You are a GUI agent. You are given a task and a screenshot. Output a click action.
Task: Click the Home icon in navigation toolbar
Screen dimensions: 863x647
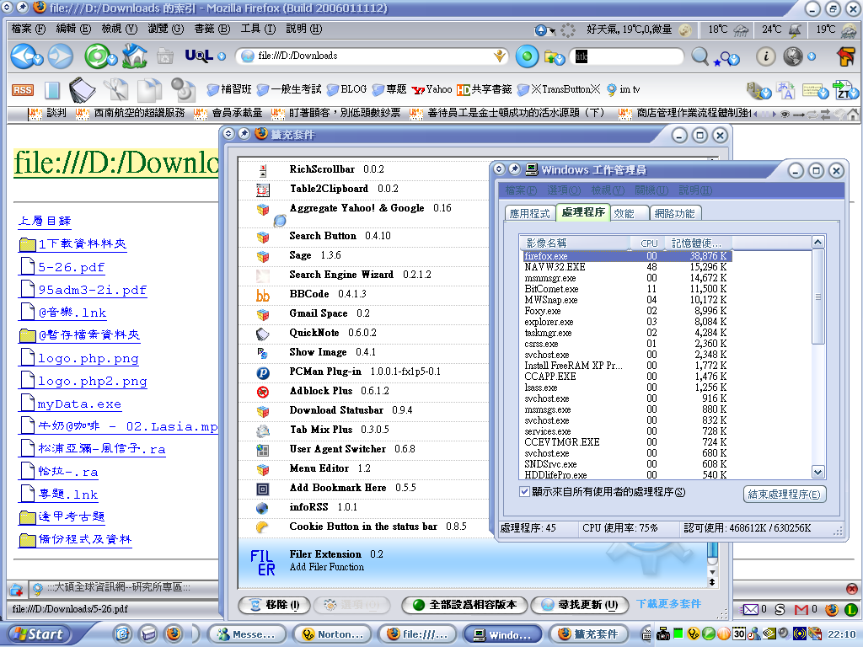pyautogui.click(x=134, y=56)
